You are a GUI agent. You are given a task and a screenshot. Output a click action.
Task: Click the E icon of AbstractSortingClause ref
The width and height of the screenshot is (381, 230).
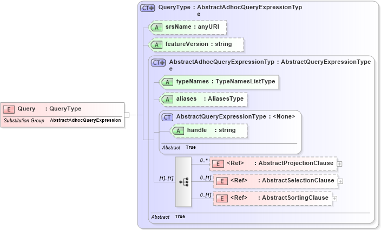point(221,199)
